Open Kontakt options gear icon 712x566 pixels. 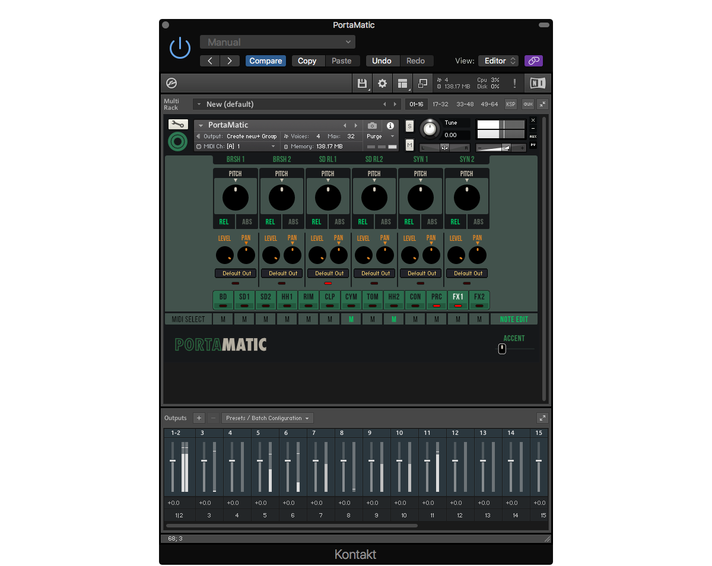tap(383, 83)
